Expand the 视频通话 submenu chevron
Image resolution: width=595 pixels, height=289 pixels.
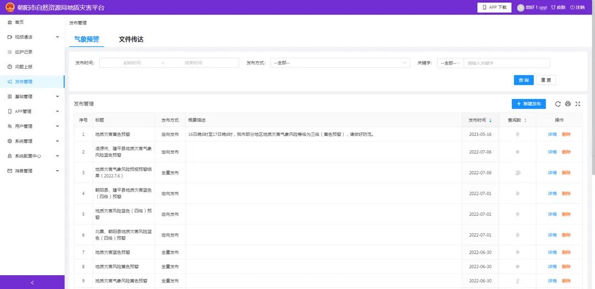(57, 37)
